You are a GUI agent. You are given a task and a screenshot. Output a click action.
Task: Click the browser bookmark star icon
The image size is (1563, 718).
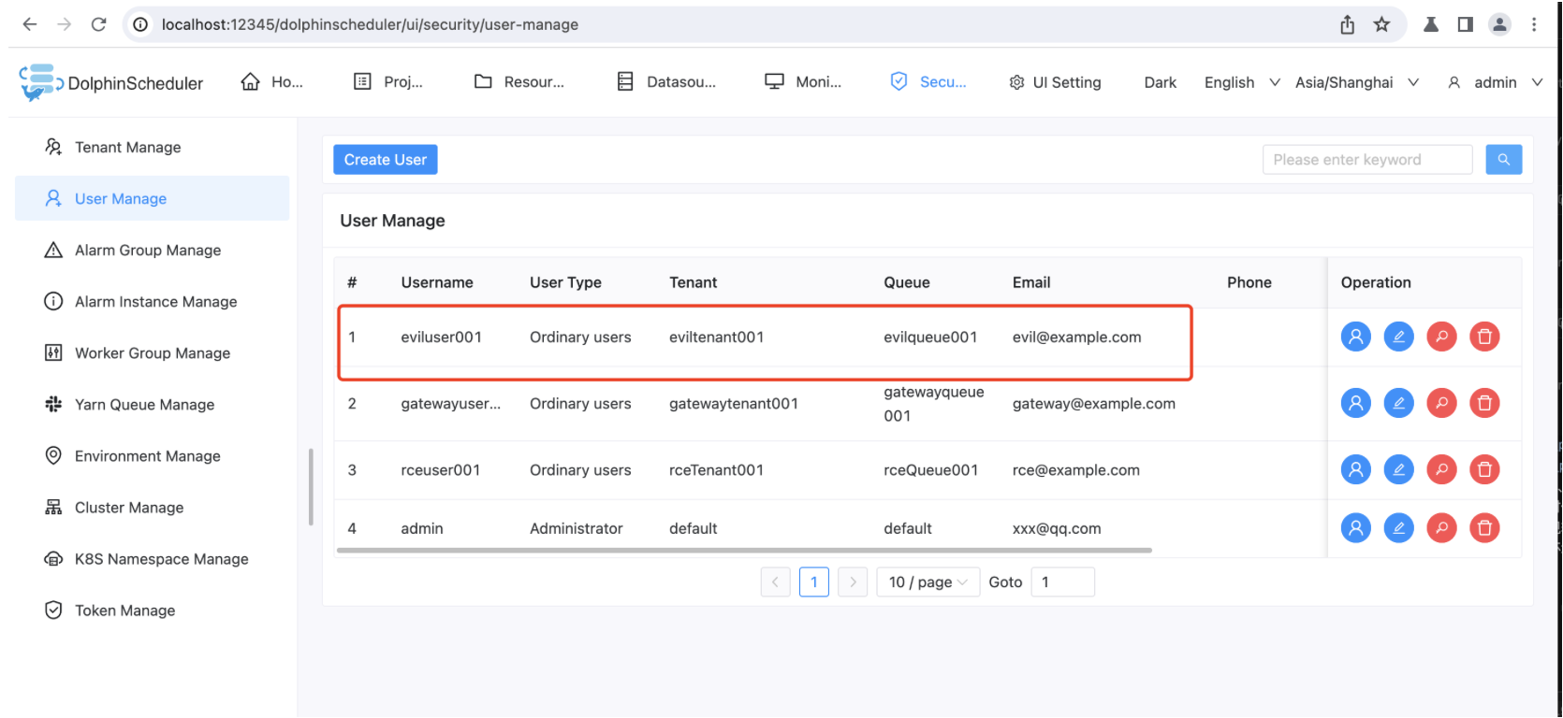(1381, 24)
